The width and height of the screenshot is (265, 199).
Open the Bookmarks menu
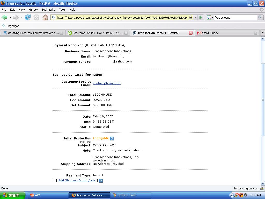point(48,10)
